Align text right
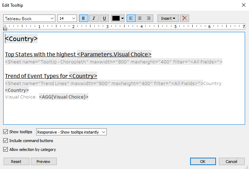The image size is (249, 169). [149, 18]
